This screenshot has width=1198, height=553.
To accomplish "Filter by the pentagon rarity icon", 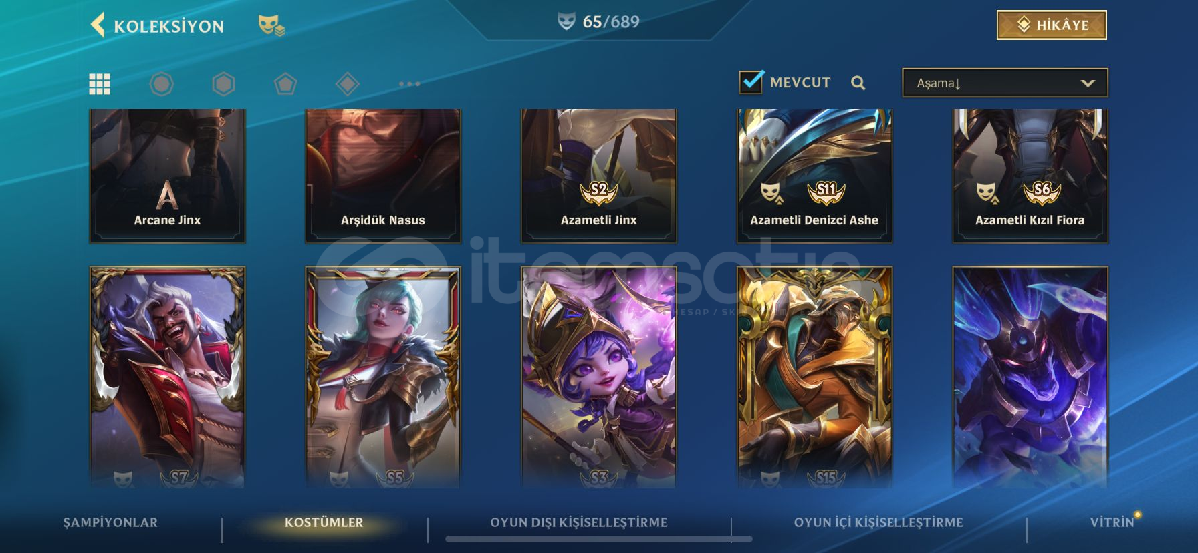I will [x=285, y=84].
